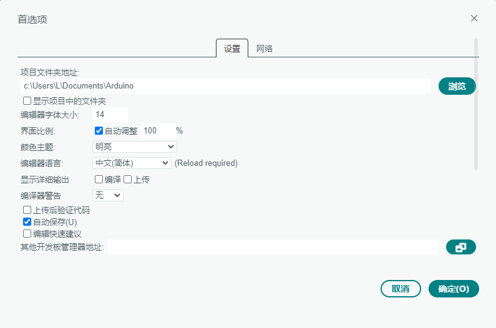This screenshot has height=328, width=496.
Task: Uncheck the 自动调整 interface scale checkbox
Action: [99, 131]
